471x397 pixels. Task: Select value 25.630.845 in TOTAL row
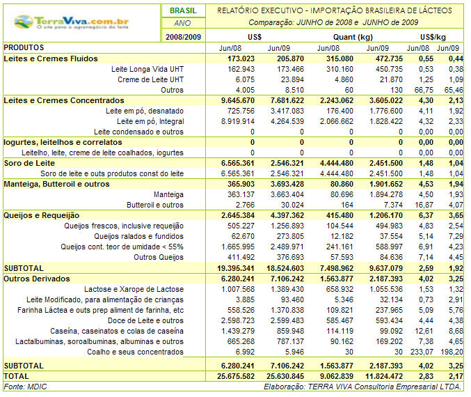coord(285,376)
